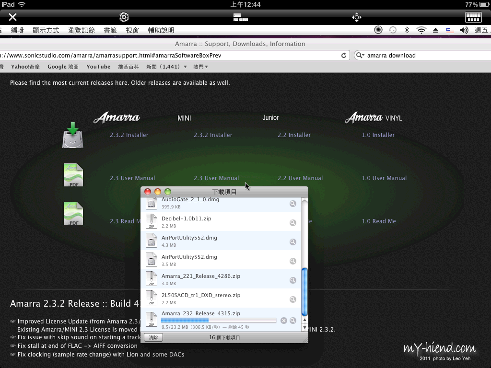
Task: Click the MINI 2.3.2 Installer link
Action: 213,135
